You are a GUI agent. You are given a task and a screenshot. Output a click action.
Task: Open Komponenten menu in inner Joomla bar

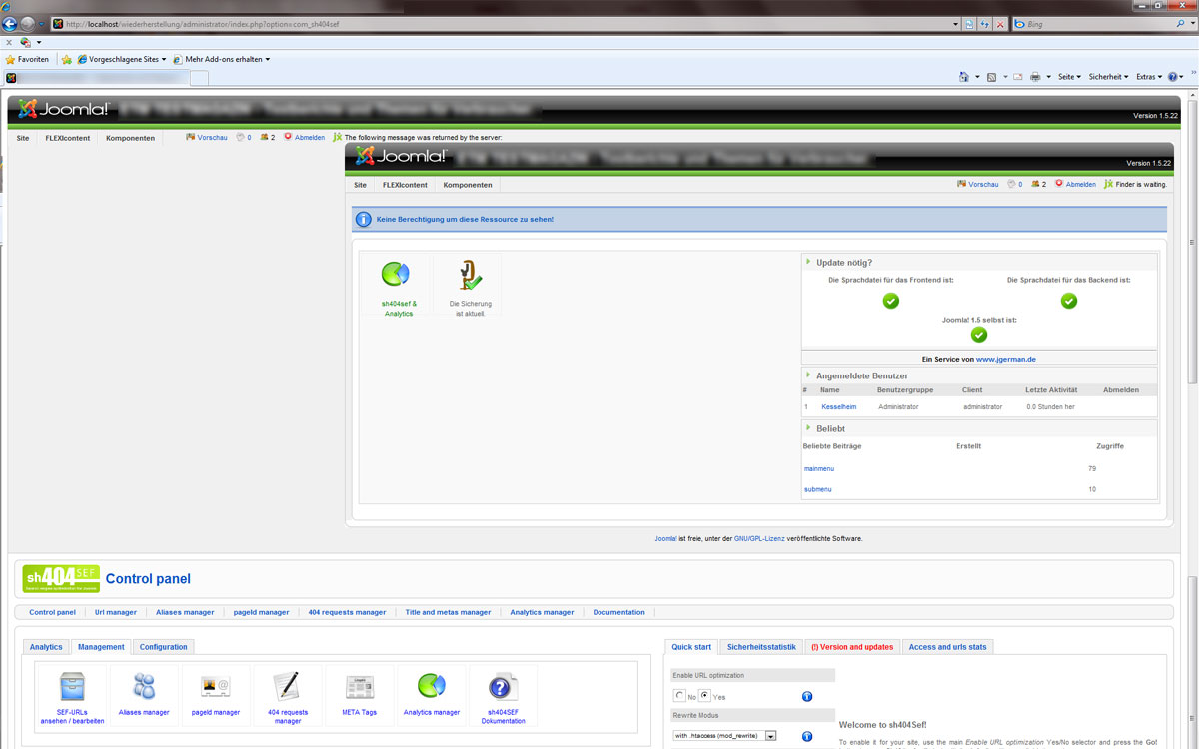pyautogui.click(x=468, y=185)
